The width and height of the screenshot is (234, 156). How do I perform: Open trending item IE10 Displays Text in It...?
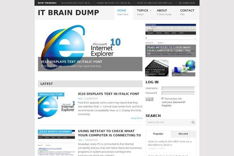click(76, 3)
